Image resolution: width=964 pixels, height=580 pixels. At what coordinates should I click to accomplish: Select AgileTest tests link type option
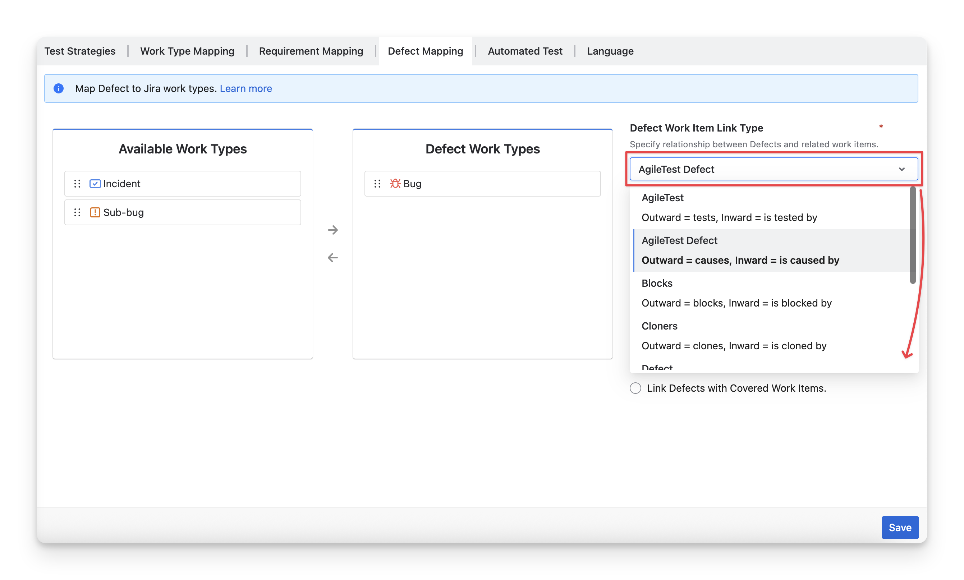pos(729,208)
